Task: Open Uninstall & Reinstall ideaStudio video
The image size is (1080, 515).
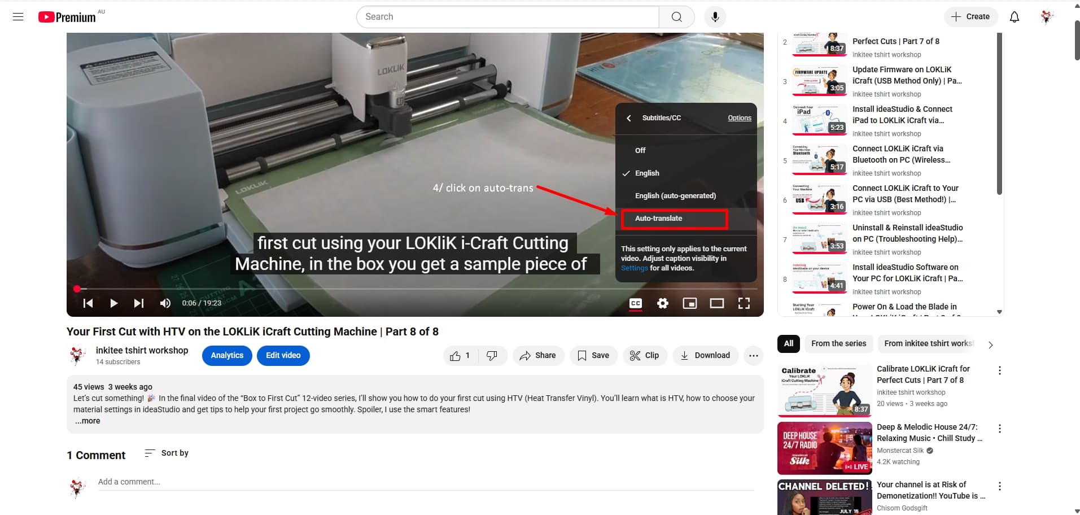Action: (x=908, y=233)
